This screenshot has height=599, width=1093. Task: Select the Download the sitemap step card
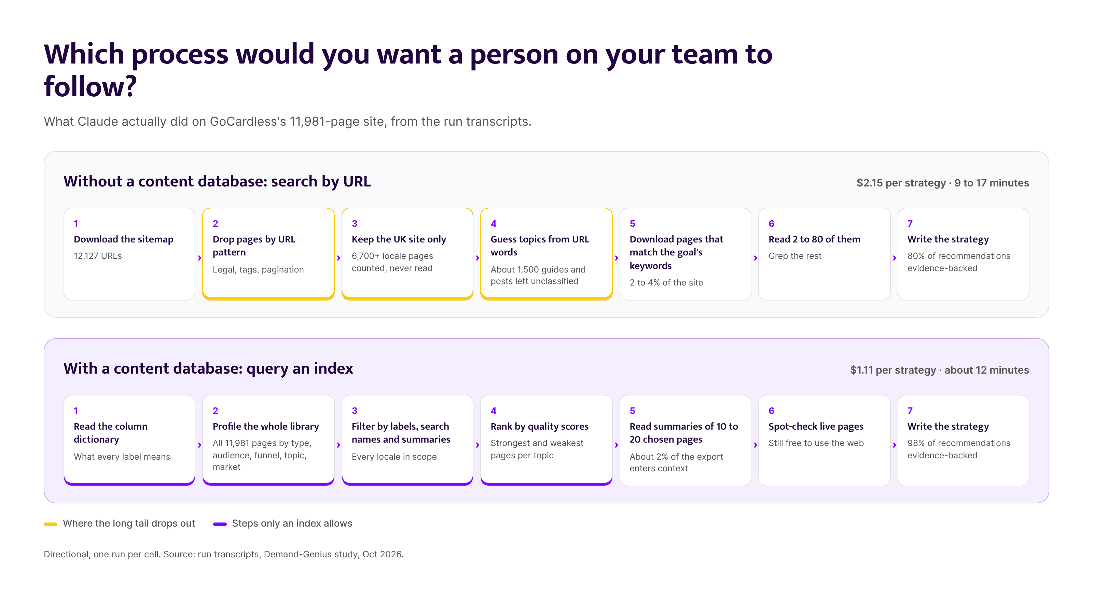coord(129,254)
